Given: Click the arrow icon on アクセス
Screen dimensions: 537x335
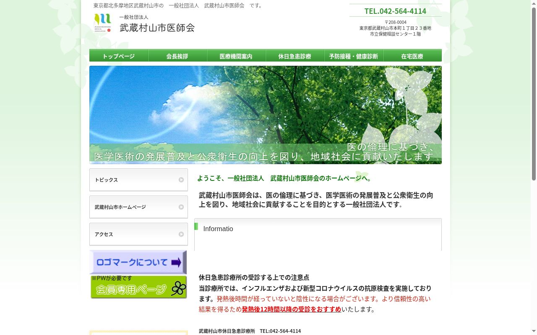Looking at the screenshot, I should coord(181,234).
